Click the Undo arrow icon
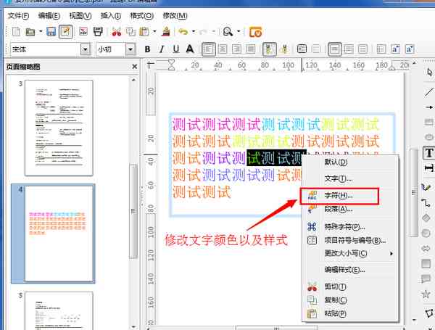Screen dimensions: 435x330 tap(183, 32)
